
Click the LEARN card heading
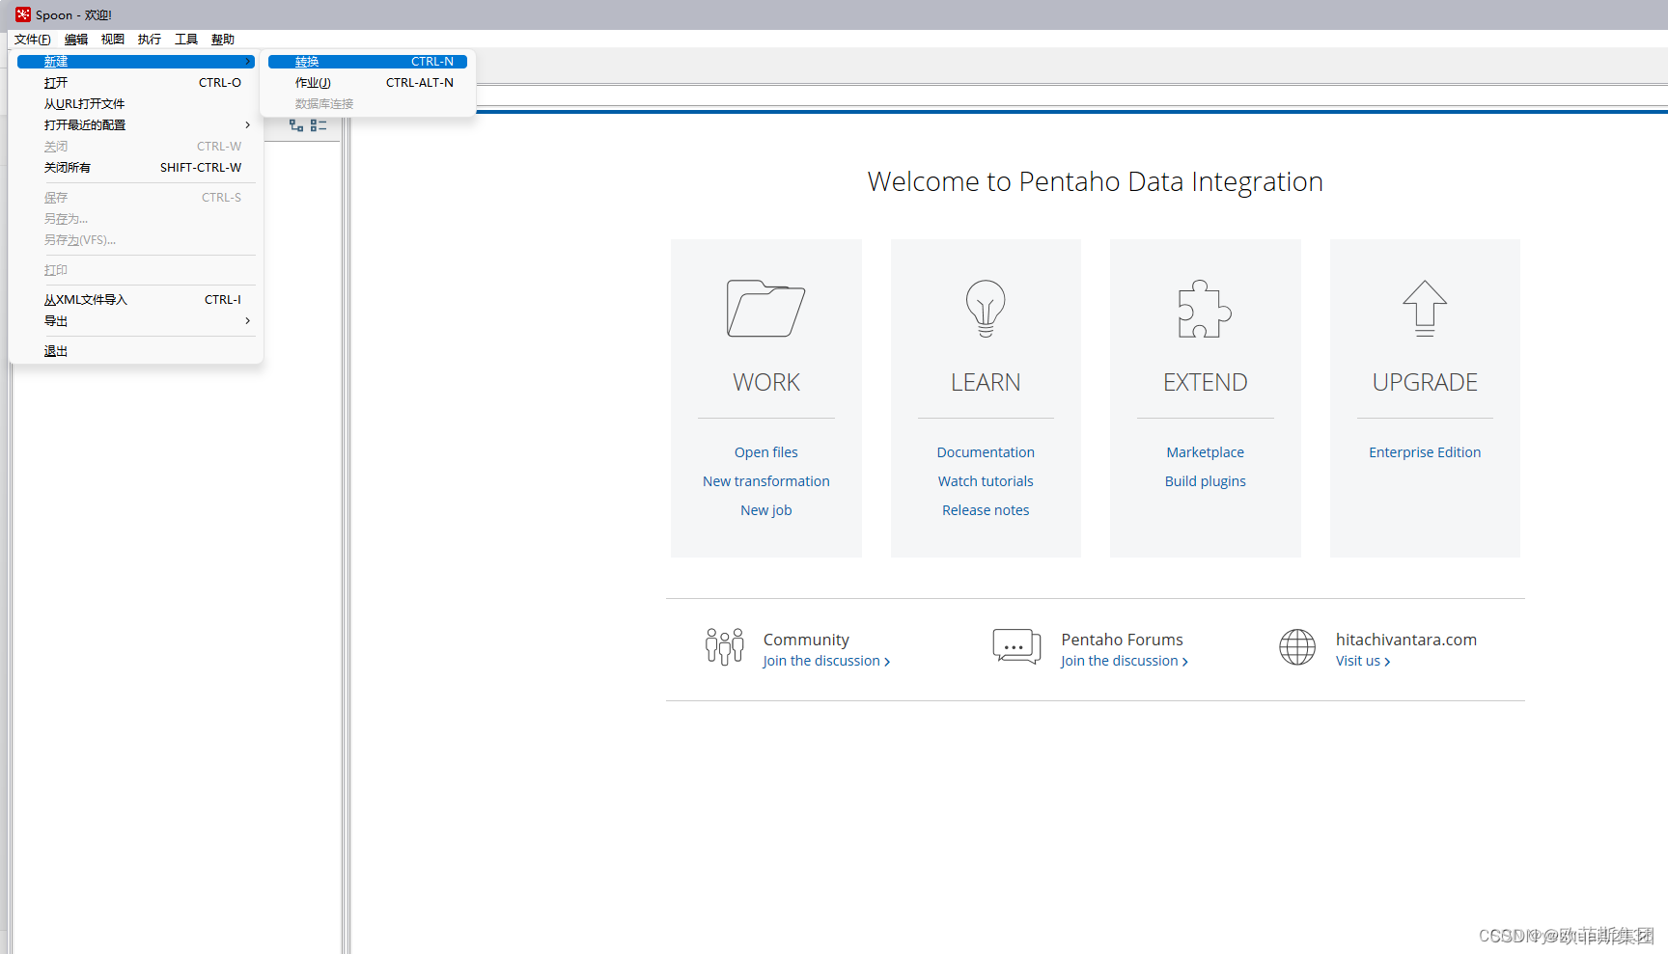pos(986,382)
